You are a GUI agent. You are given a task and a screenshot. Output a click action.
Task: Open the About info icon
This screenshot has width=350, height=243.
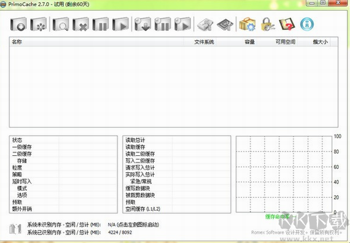click(307, 24)
